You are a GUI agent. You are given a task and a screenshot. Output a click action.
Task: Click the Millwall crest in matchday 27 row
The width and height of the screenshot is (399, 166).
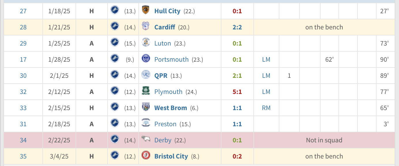(x=114, y=10)
